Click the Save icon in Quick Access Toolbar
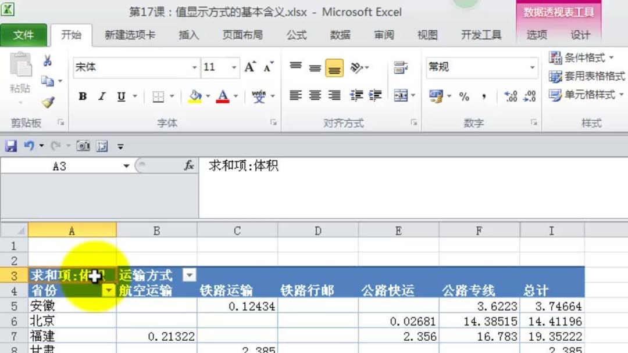628x353 pixels. click(12, 146)
